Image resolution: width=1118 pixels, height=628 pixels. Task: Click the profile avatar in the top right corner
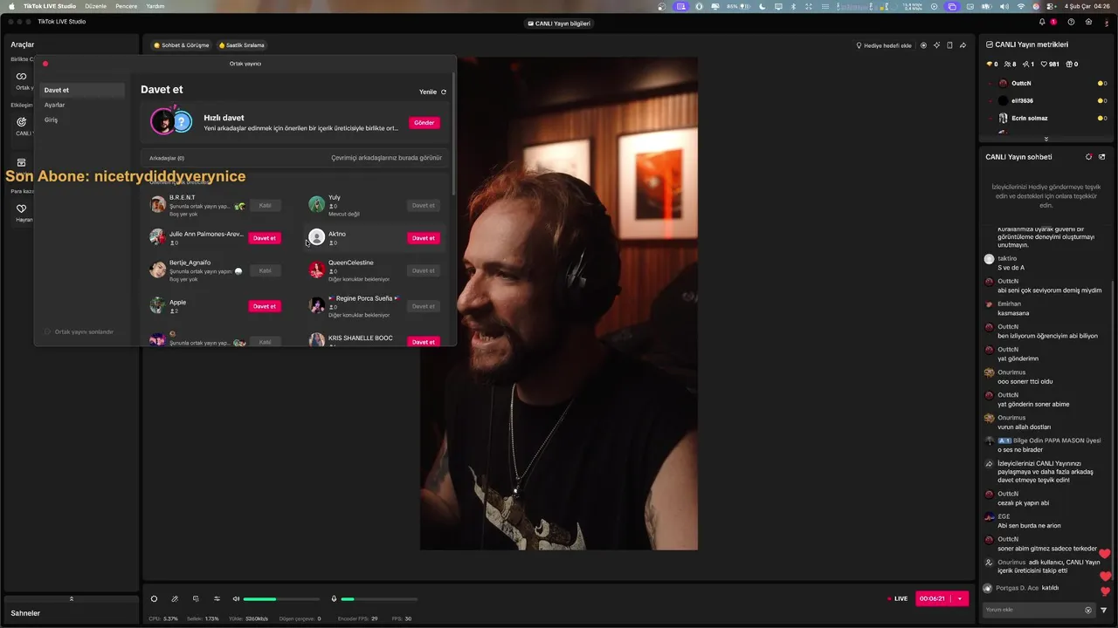1106,22
